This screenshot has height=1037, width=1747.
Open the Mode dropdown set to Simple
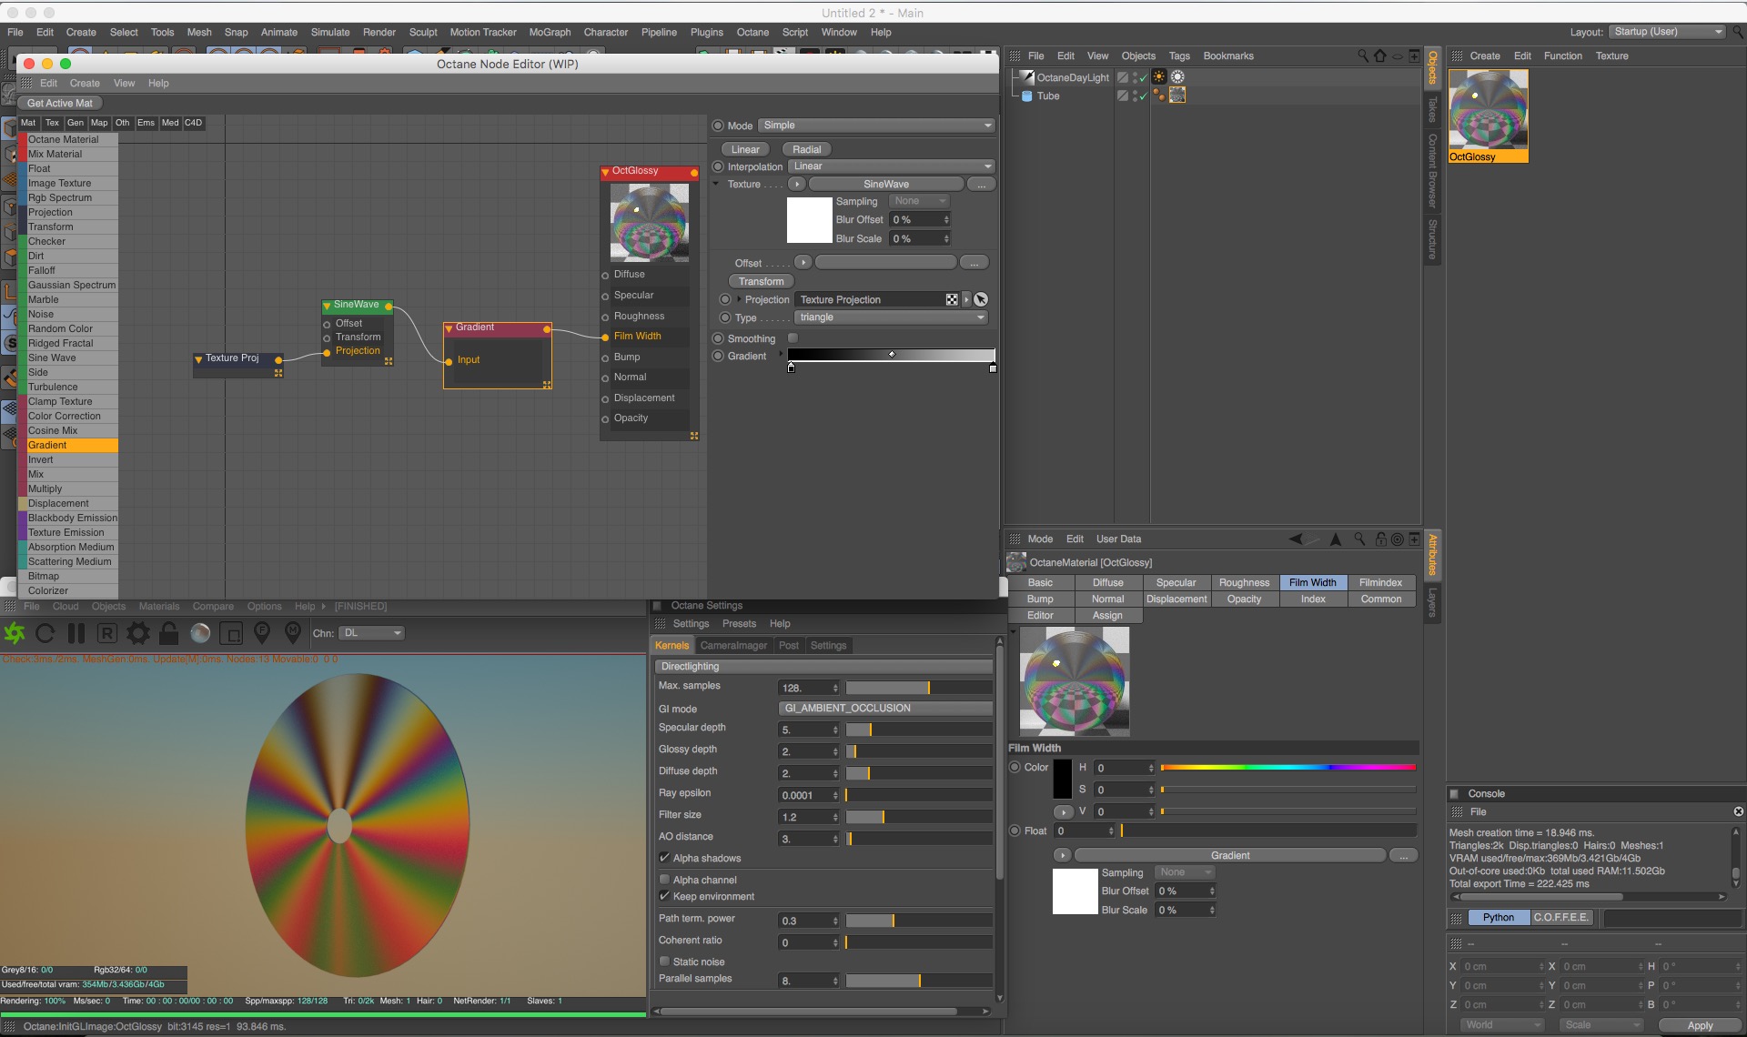coord(876,126)
